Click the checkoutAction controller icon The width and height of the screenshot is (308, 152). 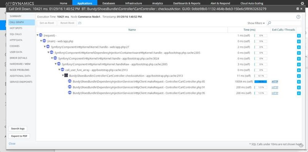coord(66,75)
